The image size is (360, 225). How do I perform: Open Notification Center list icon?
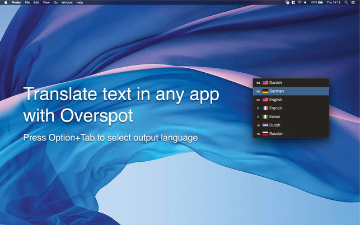(353, 3)
